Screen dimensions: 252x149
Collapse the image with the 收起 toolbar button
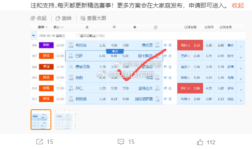tap(39, 18)
